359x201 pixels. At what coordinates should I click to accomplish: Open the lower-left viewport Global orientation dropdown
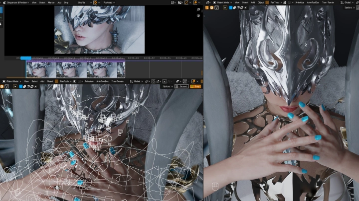(x=136, y=81)
